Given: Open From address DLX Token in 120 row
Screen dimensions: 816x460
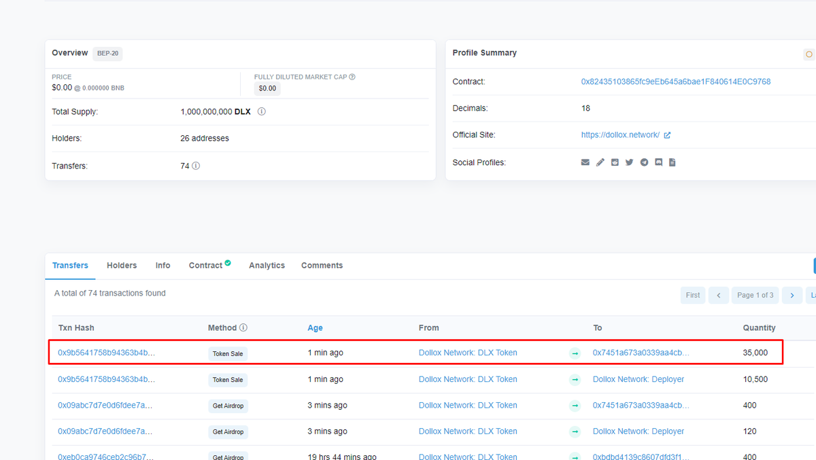Looking at the screenshot, I should [468, 431].
